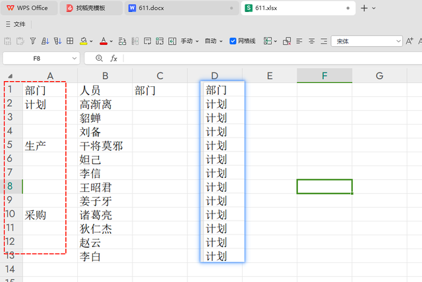
Task: Select column E header
Action: 270,76
